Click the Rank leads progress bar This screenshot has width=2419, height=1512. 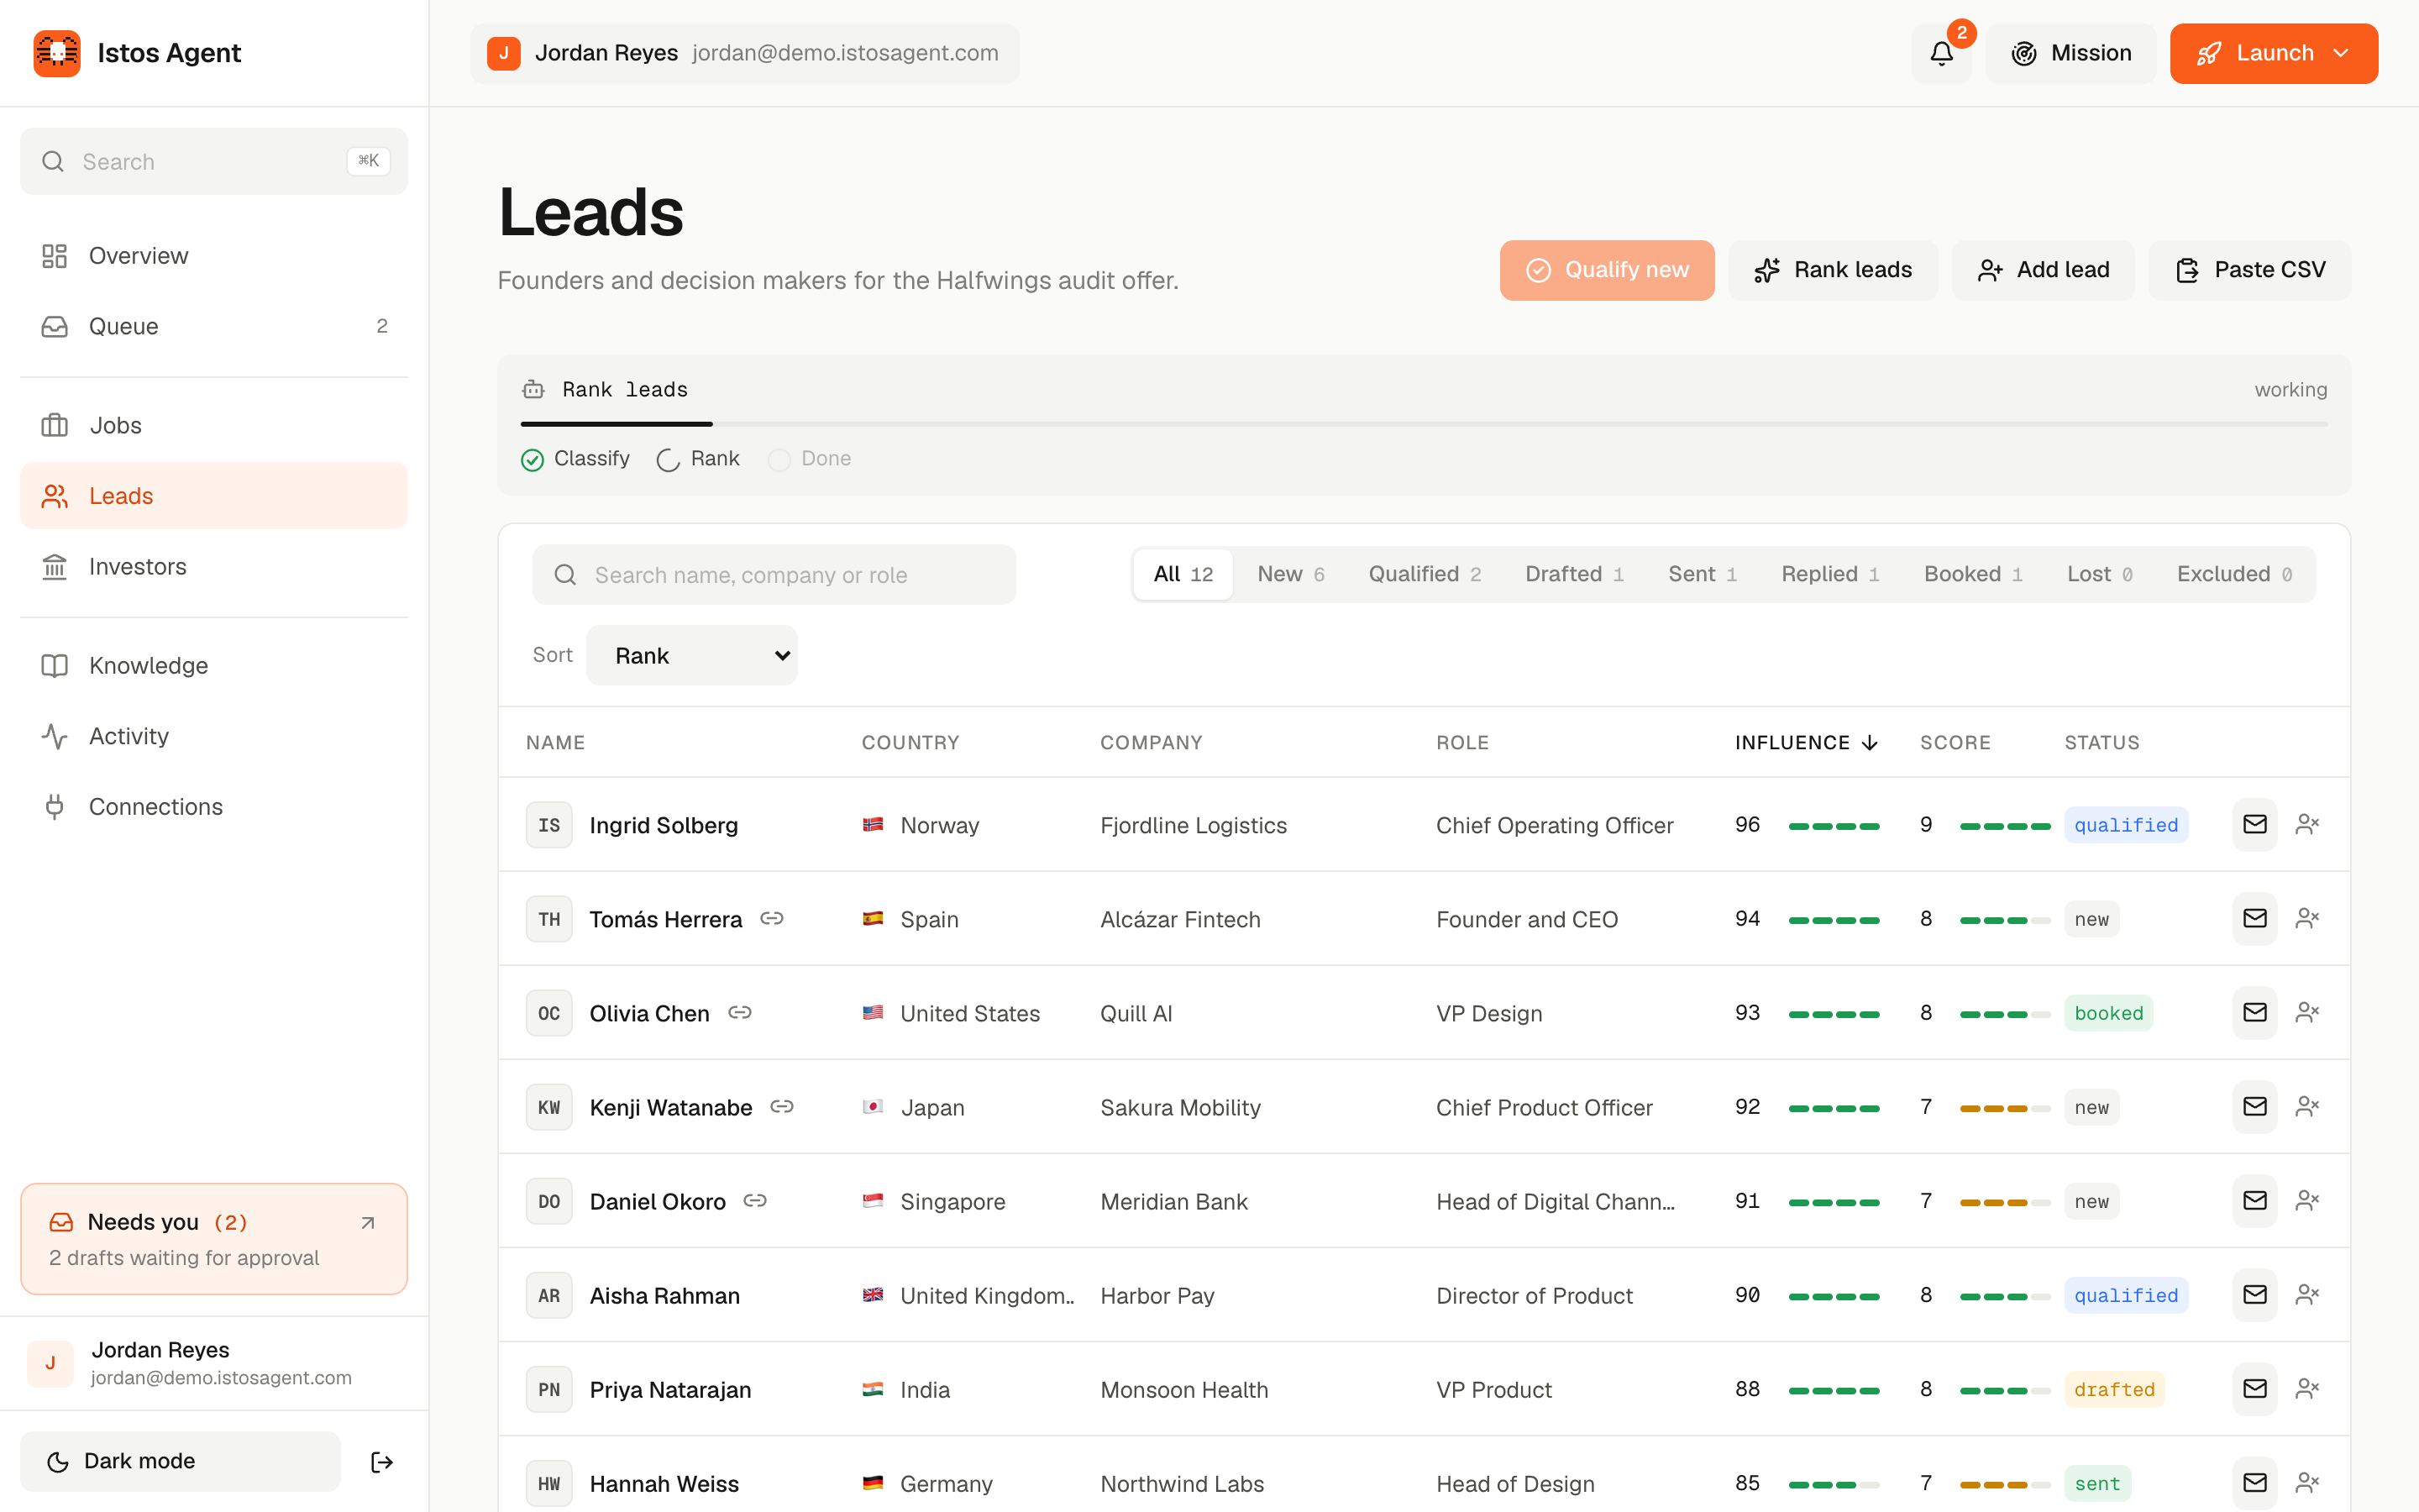(1425, 424)
